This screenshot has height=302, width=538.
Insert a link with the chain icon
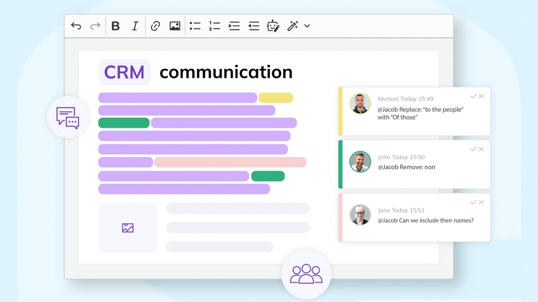[x=155, y=26]
